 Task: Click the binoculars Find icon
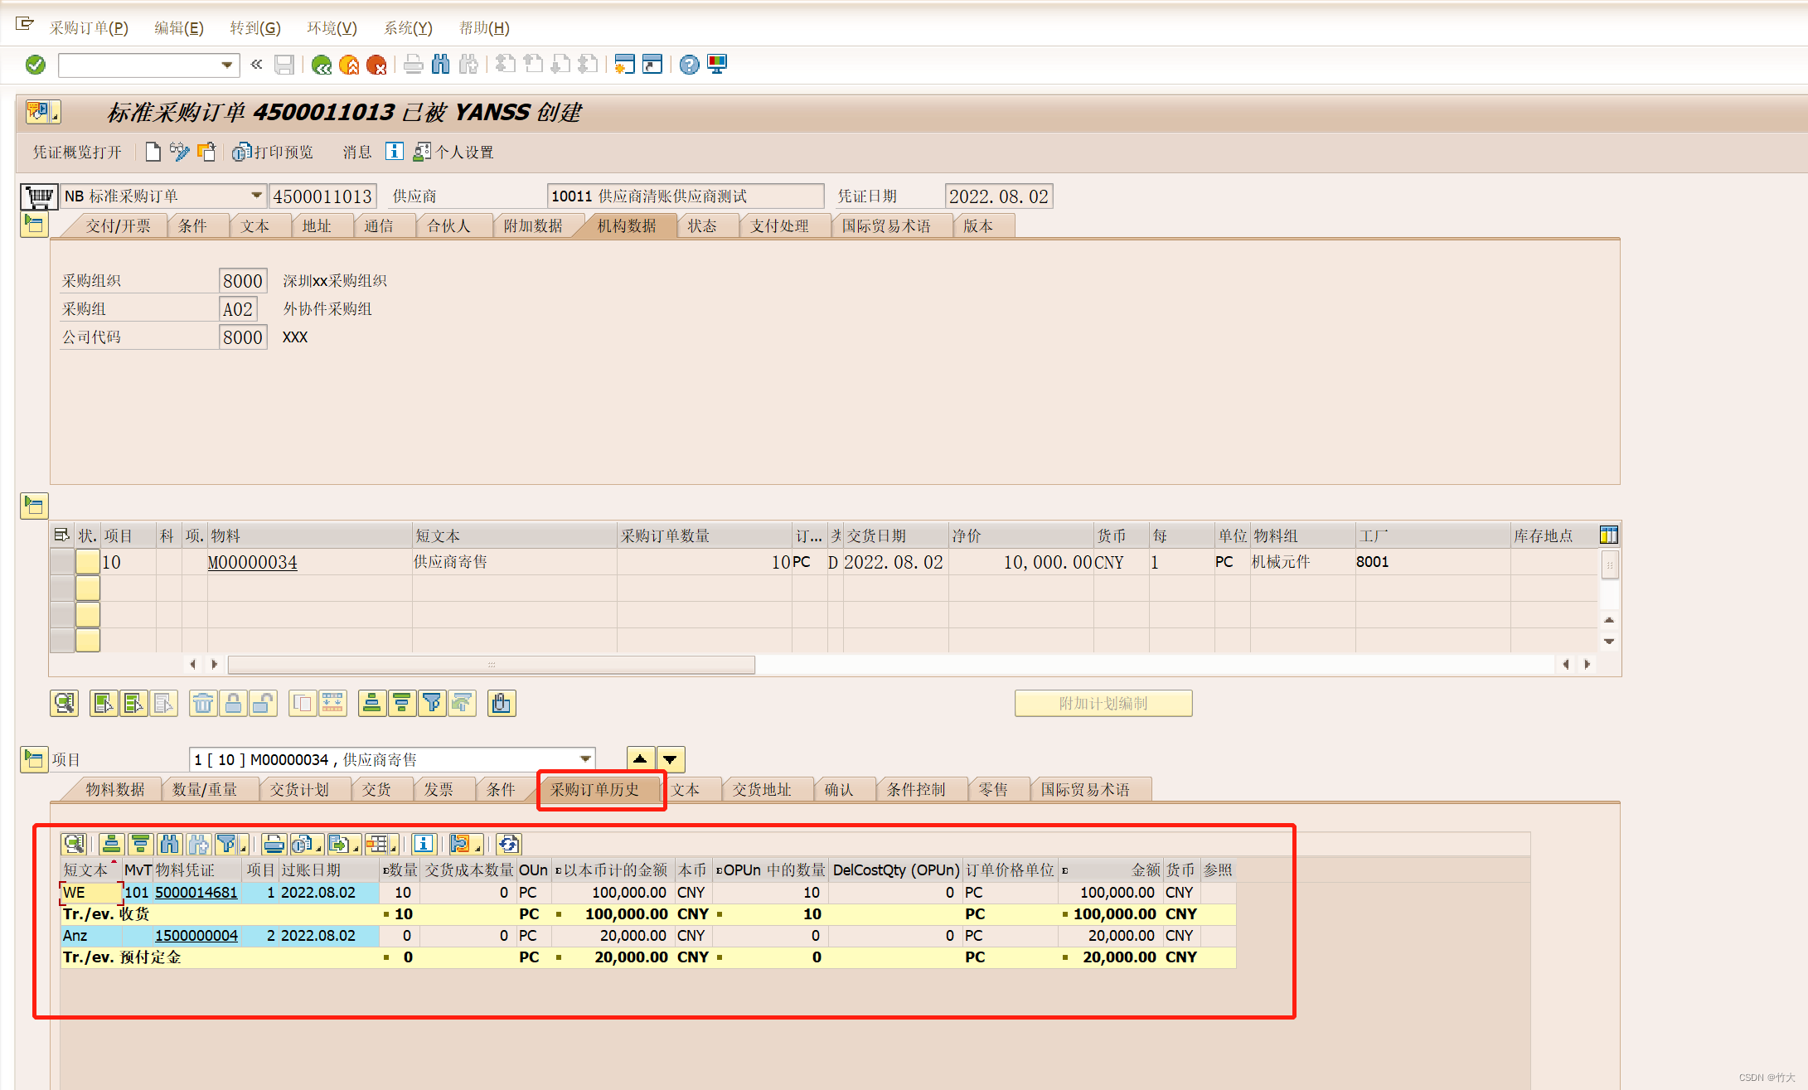(x=441, y=65)
